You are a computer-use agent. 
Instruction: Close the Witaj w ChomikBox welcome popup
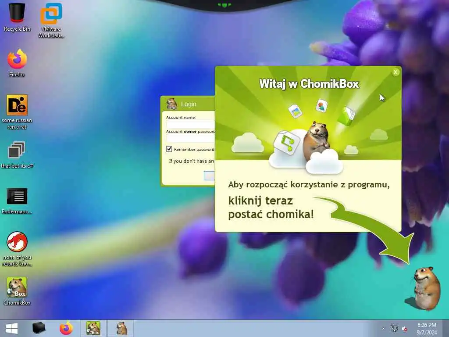pyautogui.click(x=396, y=72)
